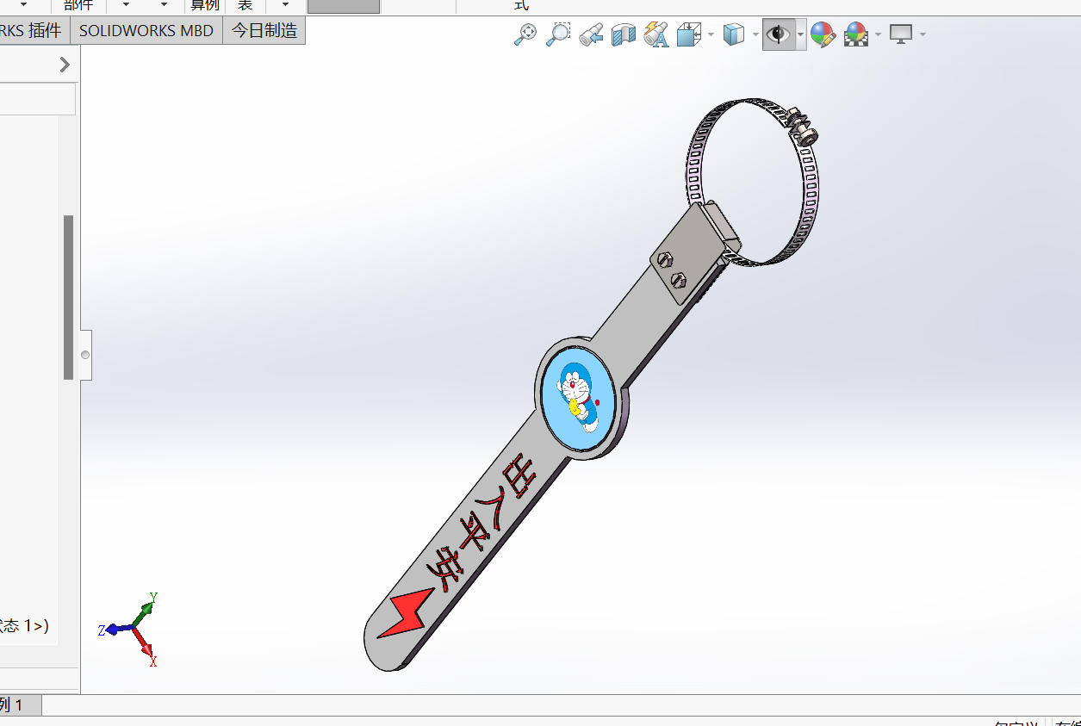Expand Display Style dropdown arrow
Image resolution: width=1081 pixels, height=726 pixels.
click(755, 34)
